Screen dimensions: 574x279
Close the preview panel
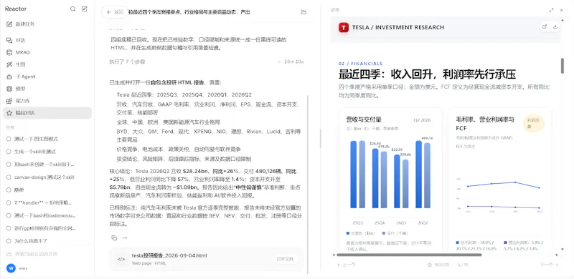tap(562, 10)
